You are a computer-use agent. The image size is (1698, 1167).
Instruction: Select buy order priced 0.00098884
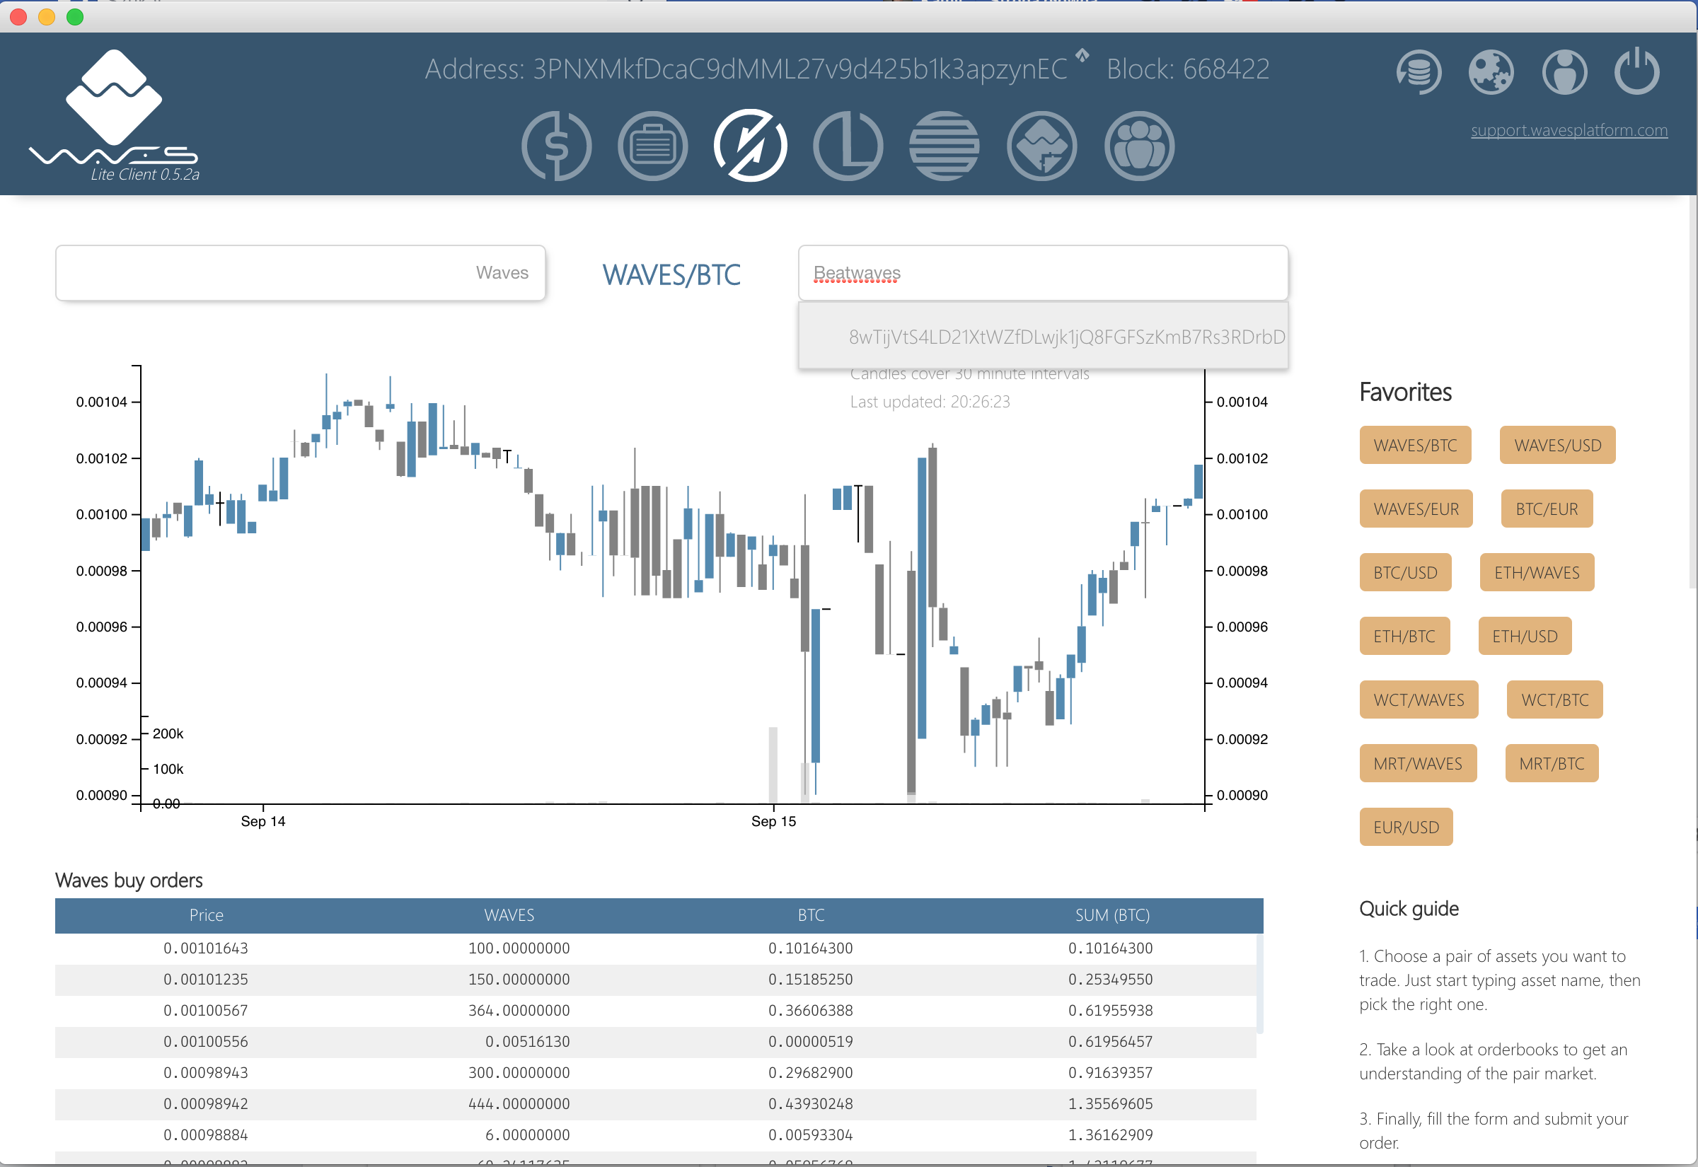pyautogui.click(x=655, y=1135)
